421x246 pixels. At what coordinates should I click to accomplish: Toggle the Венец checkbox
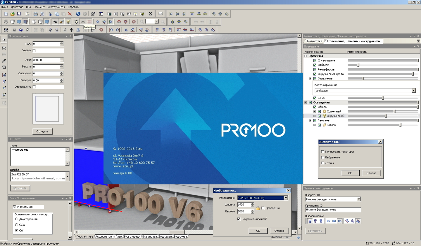click(x=315, y=98)
